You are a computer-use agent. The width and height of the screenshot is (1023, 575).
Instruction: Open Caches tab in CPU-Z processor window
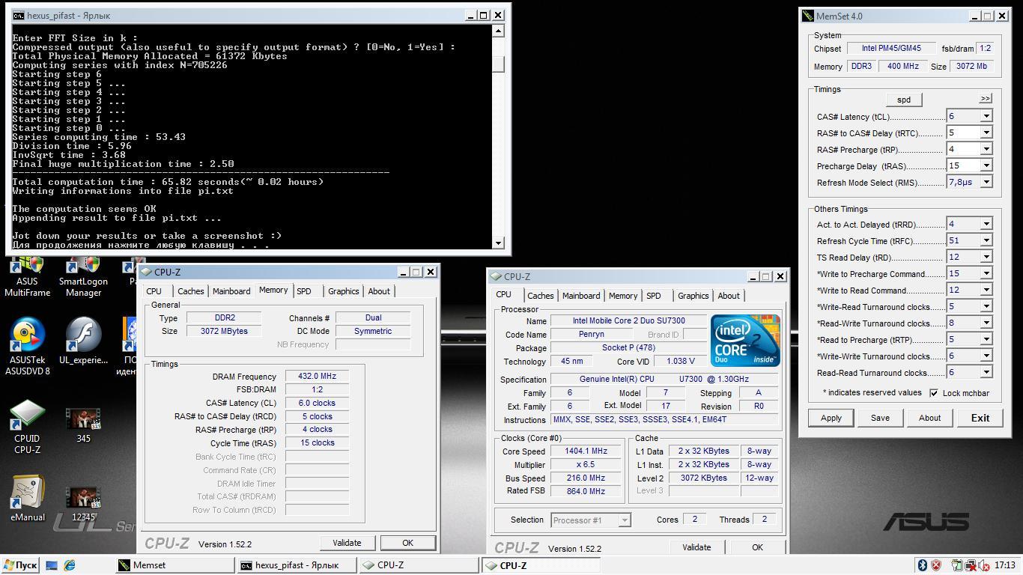click(540, 296)
